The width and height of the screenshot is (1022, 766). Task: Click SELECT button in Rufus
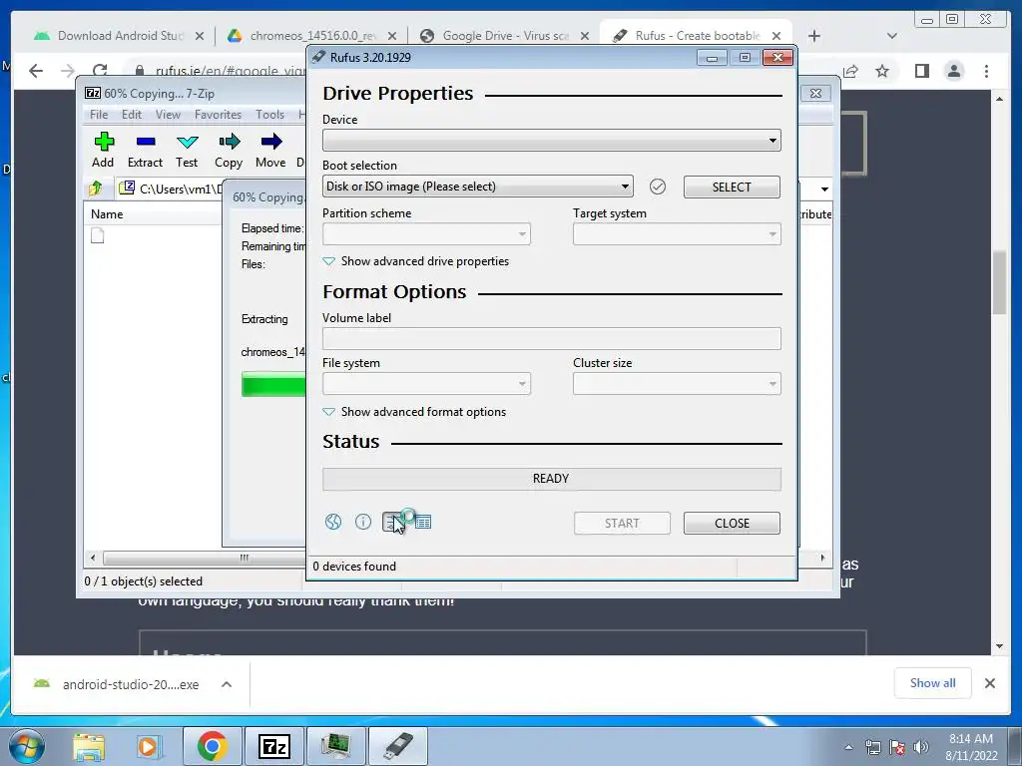[732, 187]
